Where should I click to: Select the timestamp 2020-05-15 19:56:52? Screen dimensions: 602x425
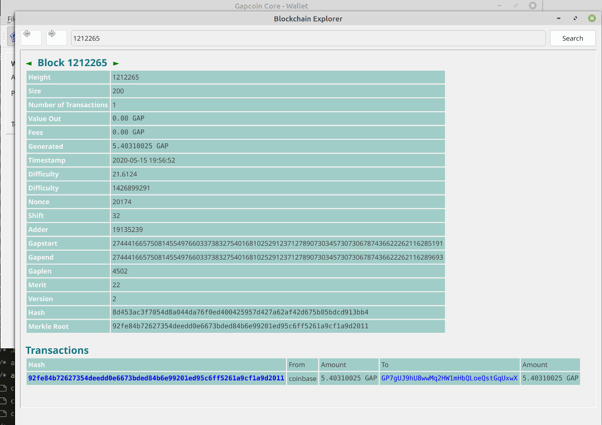point(143,160)
